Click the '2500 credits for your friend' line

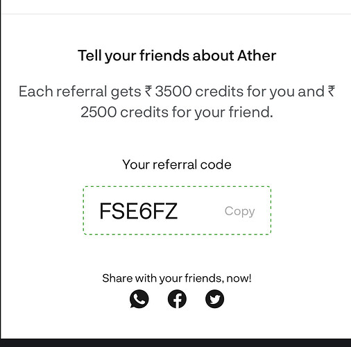tap(177, 112)
